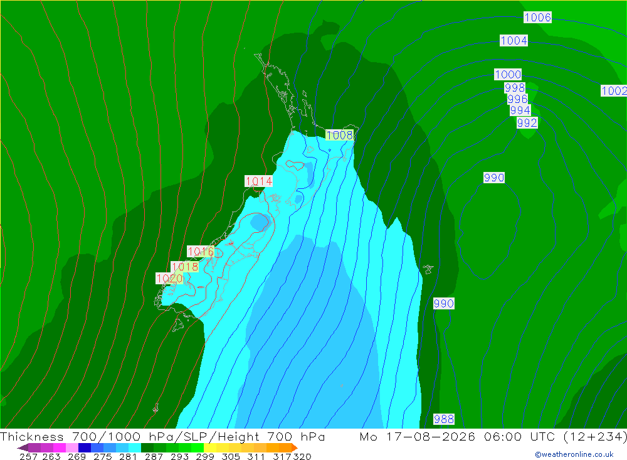The width and height of the screenshot is (627, 460).
Task: Click the purple arrow at the legend start
Action: (23, 448)
